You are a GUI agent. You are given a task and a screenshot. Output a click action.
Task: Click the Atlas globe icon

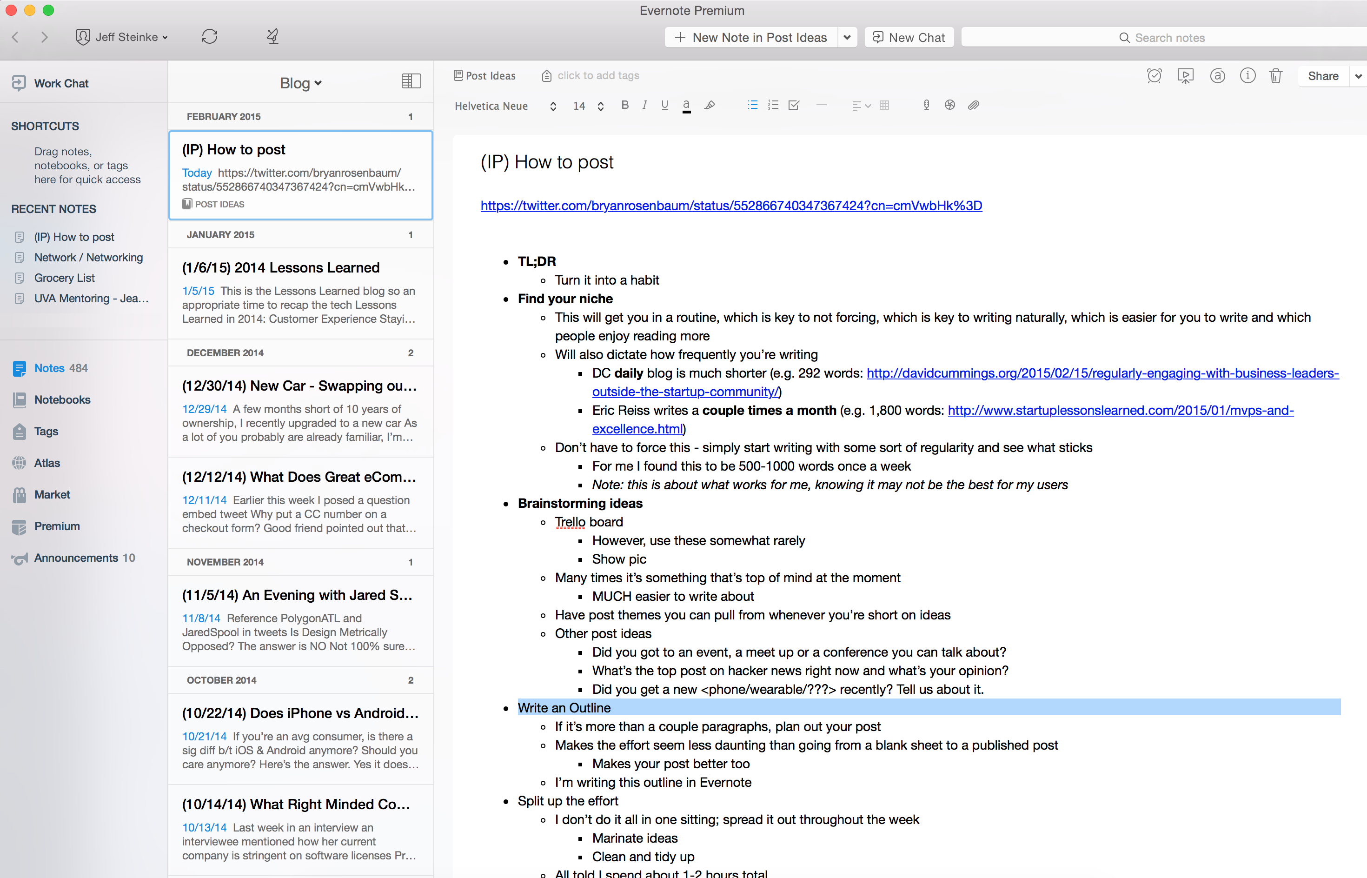tap(20, 463)
